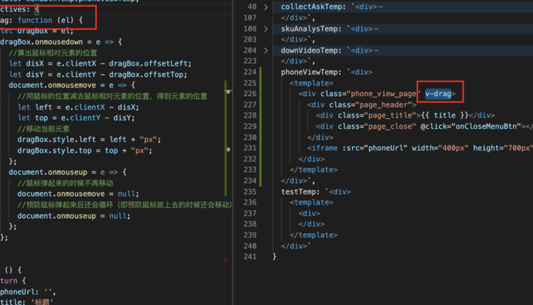The width and height of the screenshot is (533, 305).
Task: Click the red error marker in left overview ruler
Action: [225, 260]
